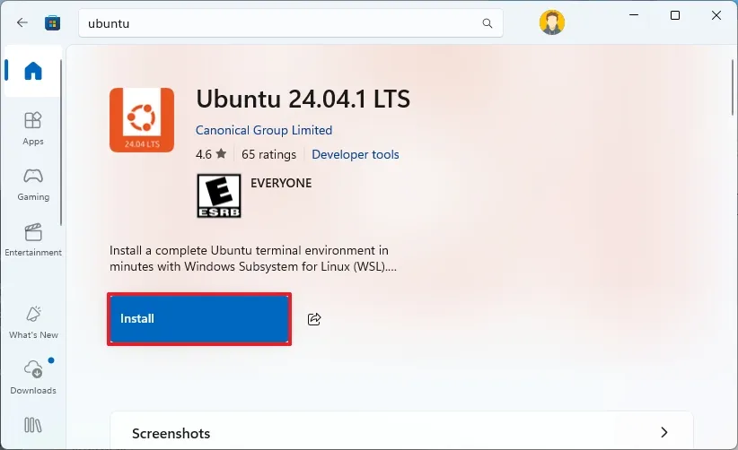The height and width of the screenshot is (450, 738).
Task: Click the search magnifier icon
Action: [488, 23]
